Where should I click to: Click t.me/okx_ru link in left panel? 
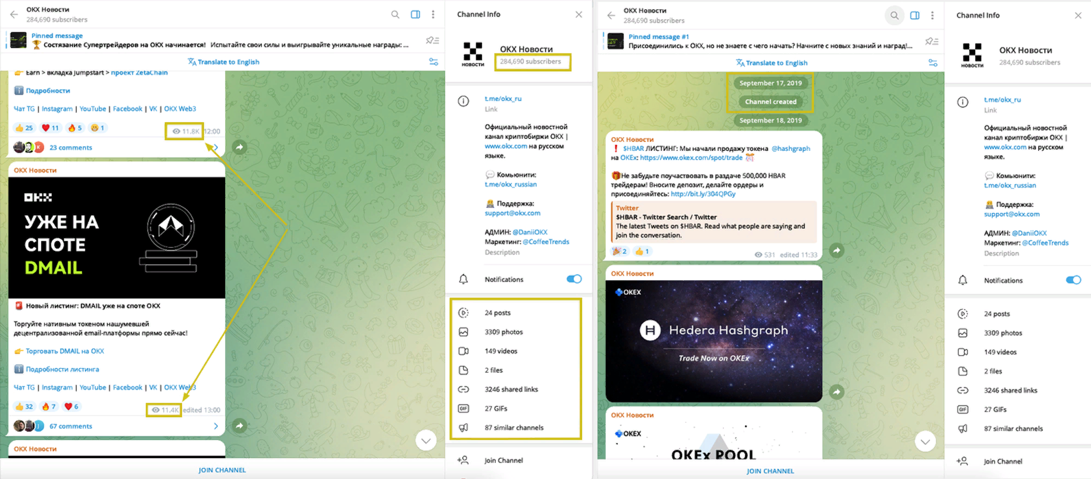503,99
